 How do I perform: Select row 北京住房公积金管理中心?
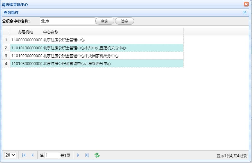pos(93,40)
